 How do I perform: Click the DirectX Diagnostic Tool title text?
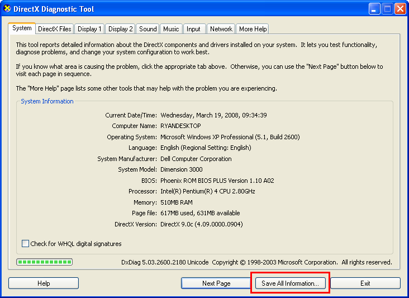tap(54, 9)
